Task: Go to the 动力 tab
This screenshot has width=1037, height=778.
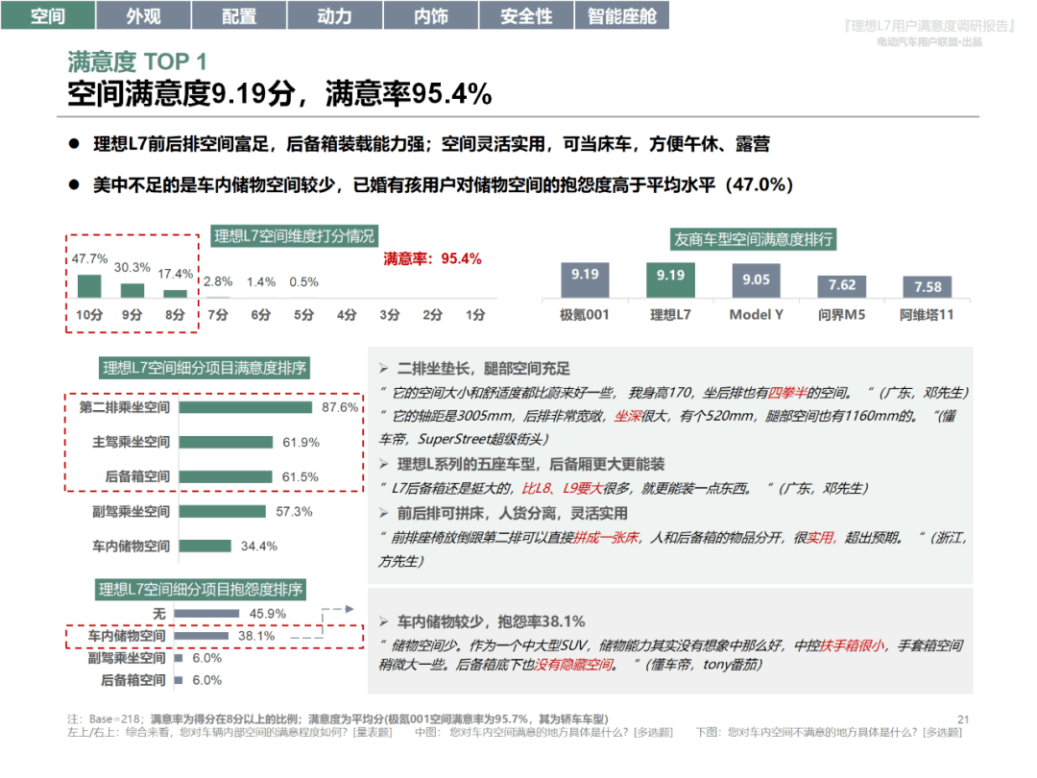Action: coord(335,15)
